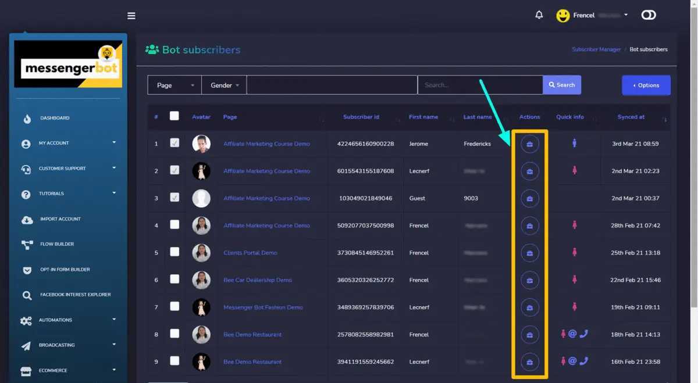Open the Gender filter dropdown
Image resolution: width=698 pixels, height=383 pixels.
[225, 85]
